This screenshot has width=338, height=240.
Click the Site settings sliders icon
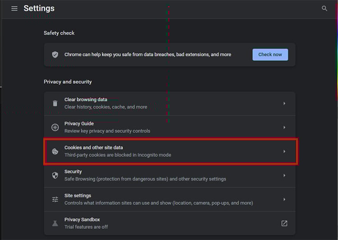[x=55, y=199]
